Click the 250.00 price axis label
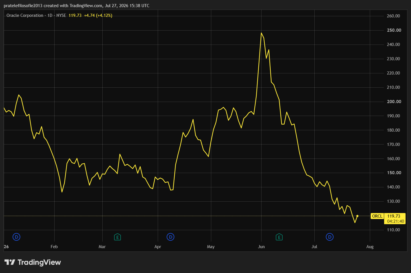Screen dimensions: 411x273 pyautogui.click(x=394, y=30)
